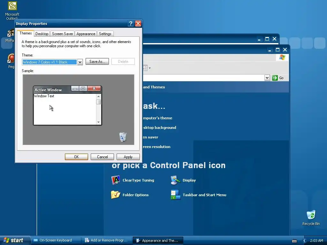Click the sample window scrollbar up arrow
The image size is (327, 245).
point(98,96)
